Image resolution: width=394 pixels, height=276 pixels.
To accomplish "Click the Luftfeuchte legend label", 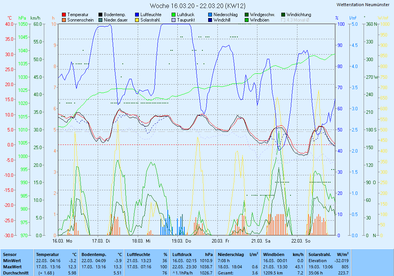I will click(151, 15).
